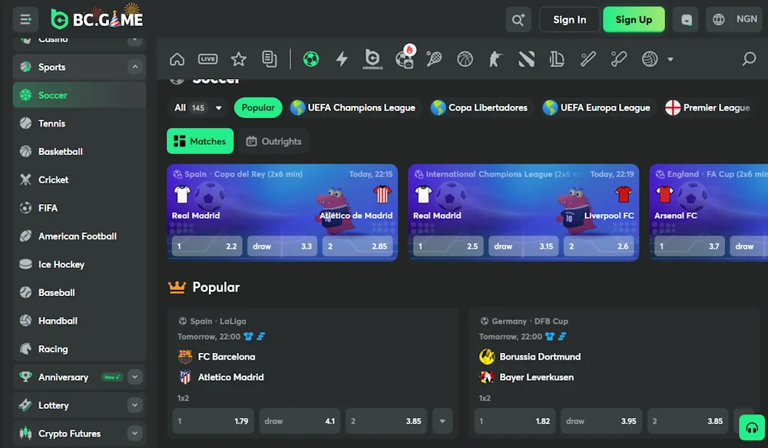Click the support headphones icon
The width and height of the screenshot is (768, 448).
752,427
